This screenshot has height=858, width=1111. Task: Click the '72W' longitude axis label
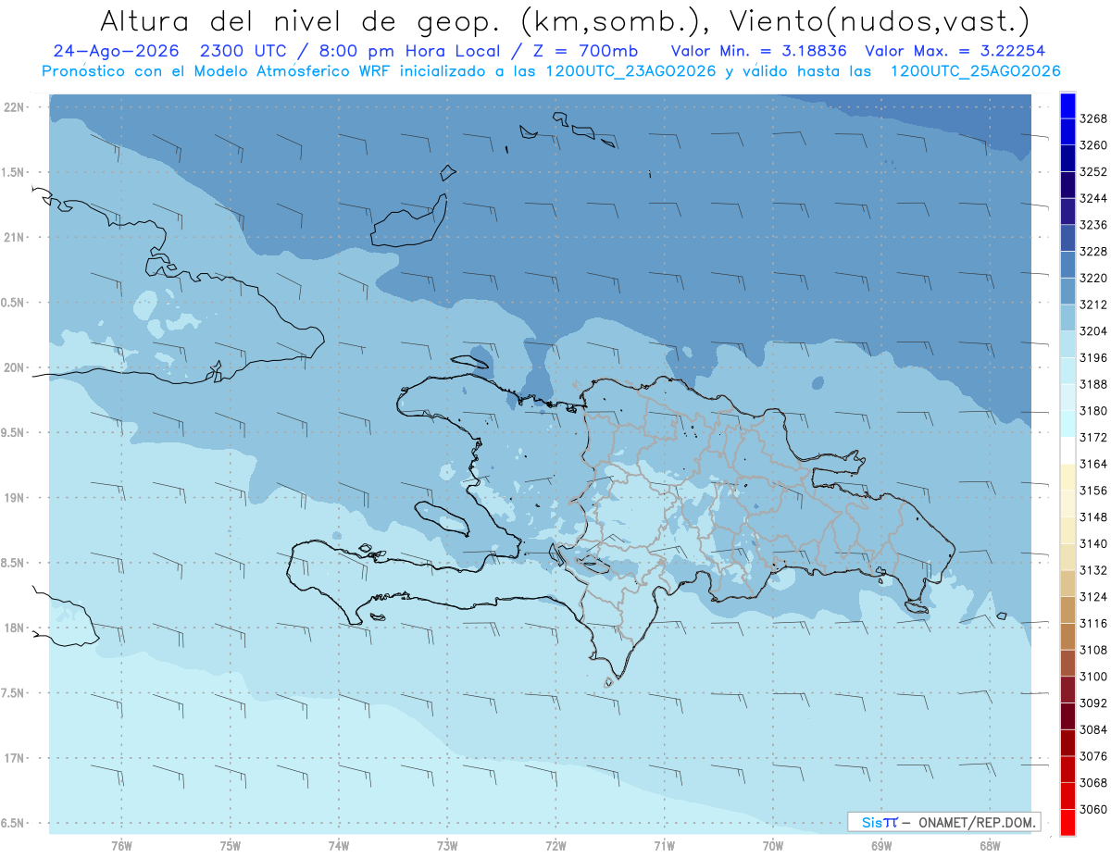[x=555, y=845]
